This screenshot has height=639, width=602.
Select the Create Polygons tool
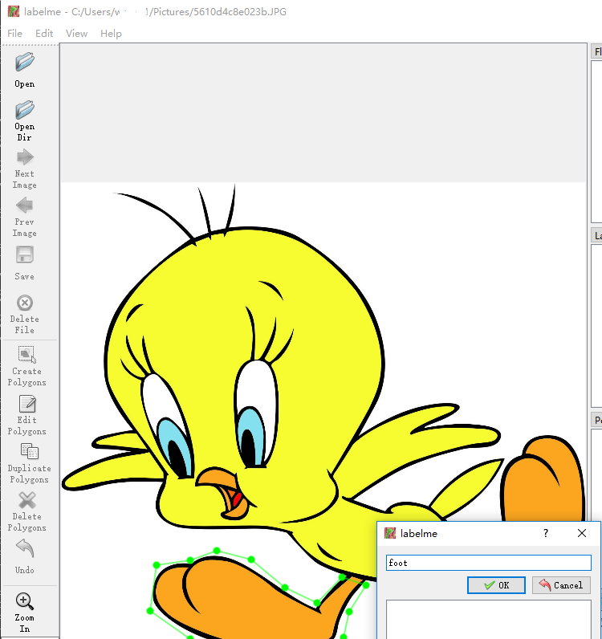pyautogui.click(x=27, y=365)
